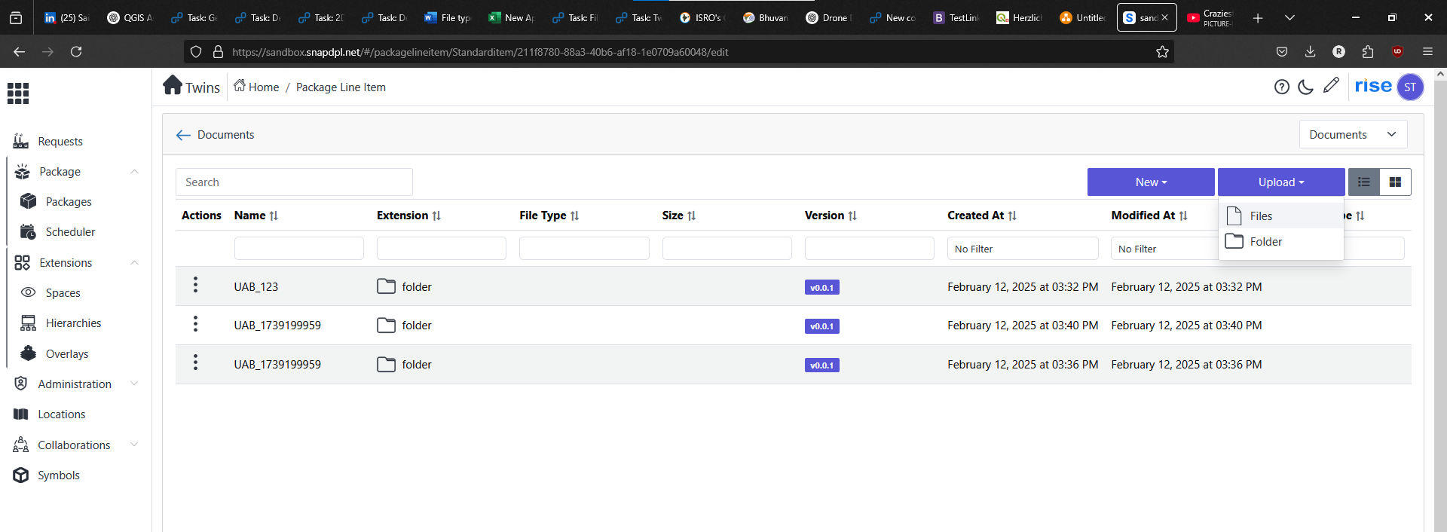Open actions menu for 03:40 PM row
The height and width of the screenshot is (532, 1447).
click(195, 324)
